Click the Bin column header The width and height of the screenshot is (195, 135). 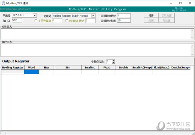[x=68, y=67]
